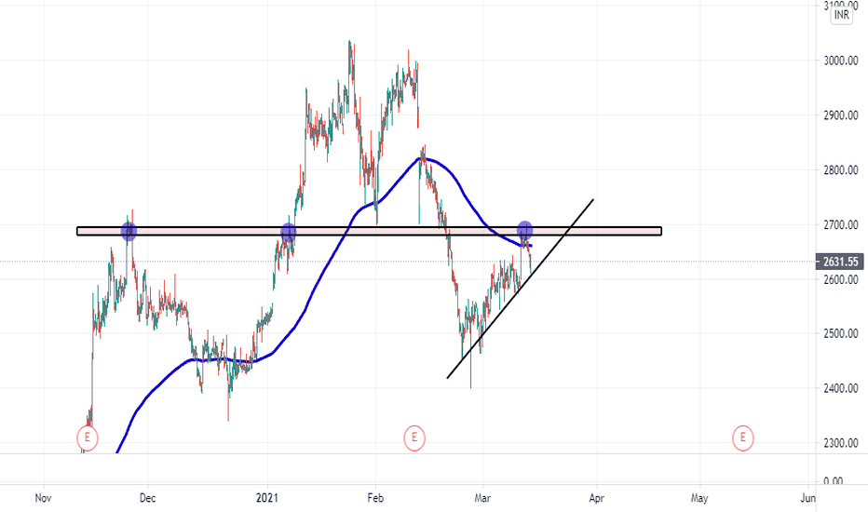Click the 2300.00 price axis label
Viewport: 868px width, 512px height.
click(841, 443)
